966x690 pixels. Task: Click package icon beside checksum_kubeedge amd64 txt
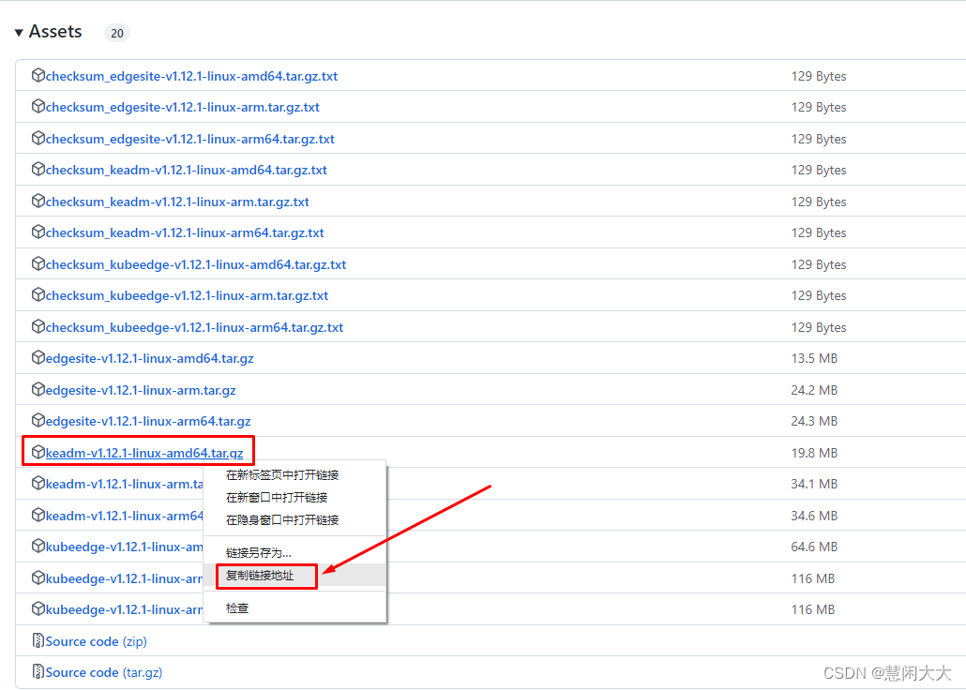point(38,263)
